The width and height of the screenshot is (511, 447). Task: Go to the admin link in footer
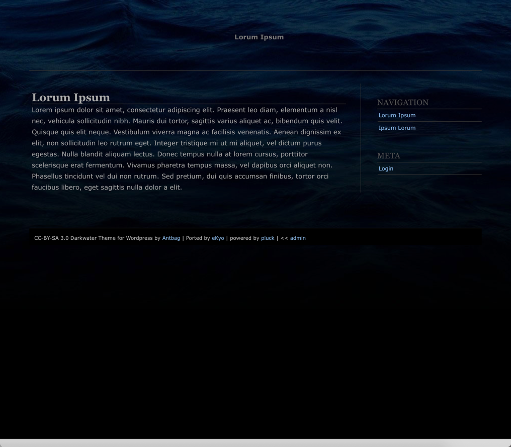[x=298, y=238]
